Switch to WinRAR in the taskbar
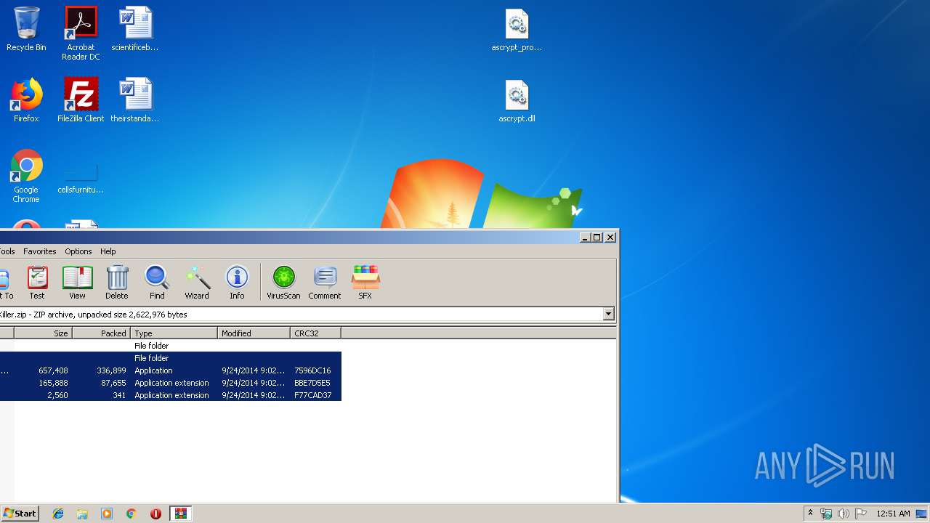This screenshot has width=930, height=523. pyautogui.click(x=180, y=514)
